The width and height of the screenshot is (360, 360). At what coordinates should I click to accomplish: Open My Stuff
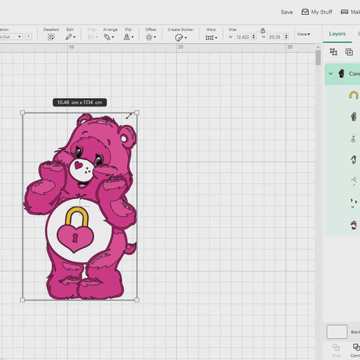coord(317,12)
